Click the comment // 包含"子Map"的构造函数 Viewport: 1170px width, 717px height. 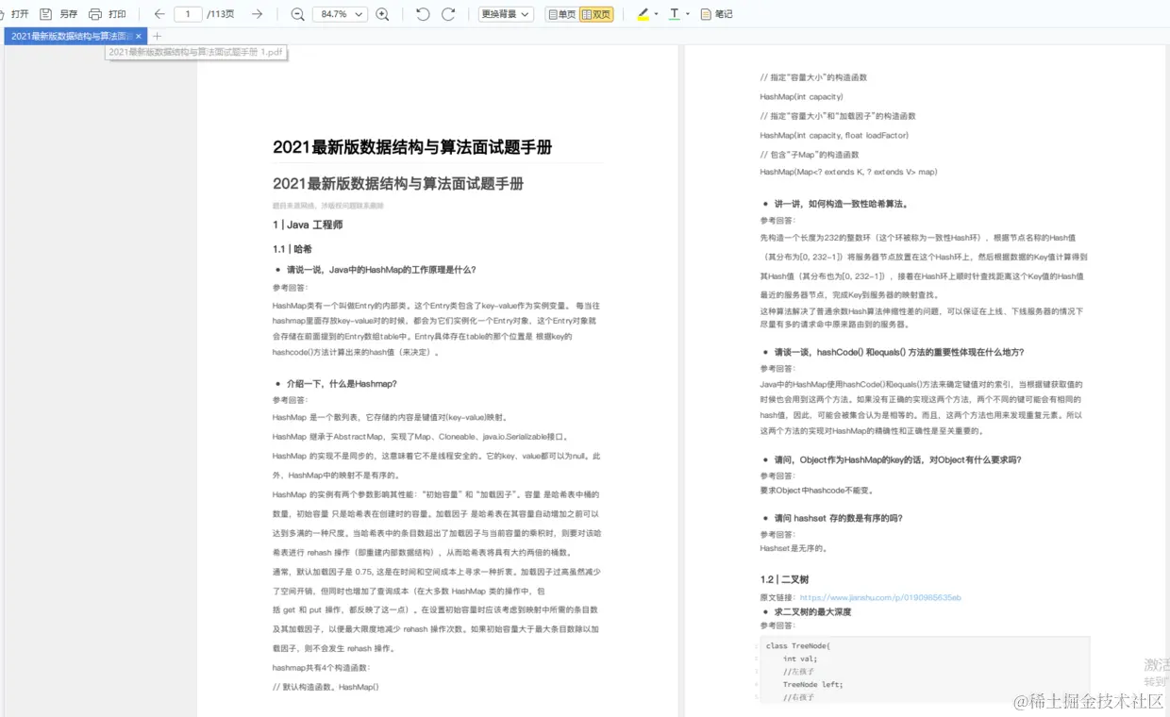click(x=810, y=154)
